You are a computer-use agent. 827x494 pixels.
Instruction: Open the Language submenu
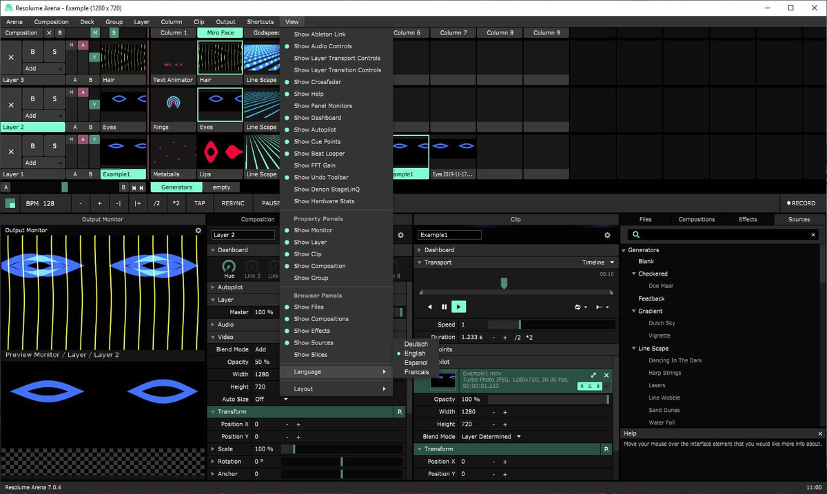click(336, 372)
